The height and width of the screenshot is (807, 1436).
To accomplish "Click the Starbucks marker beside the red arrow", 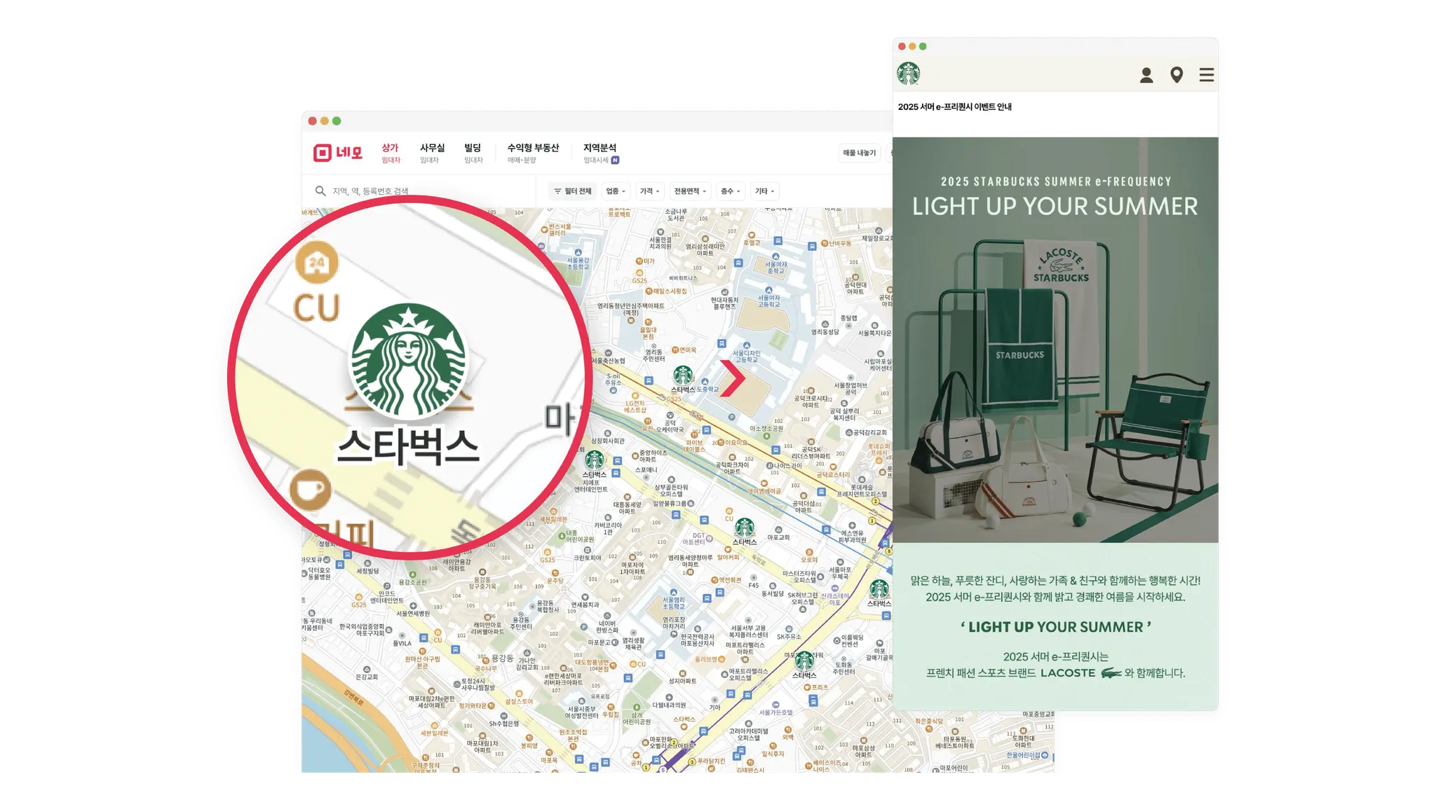I will pyautogui.click(x=683, y=375).
